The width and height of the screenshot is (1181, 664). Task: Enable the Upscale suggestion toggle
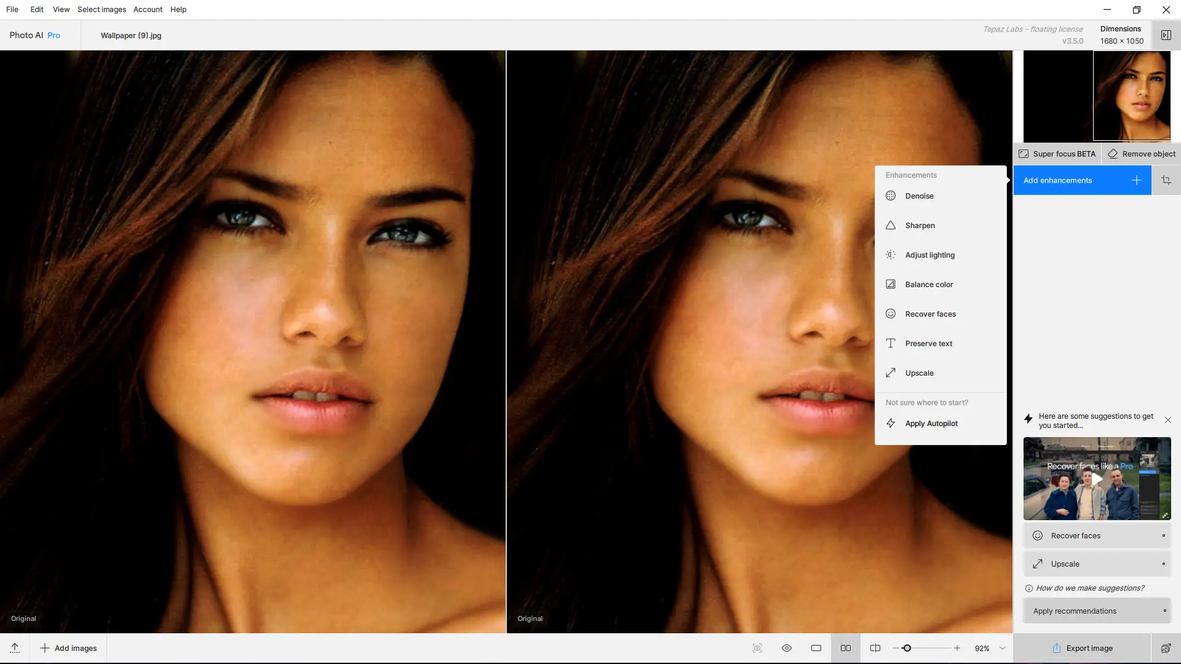[x=1163, y=564]
